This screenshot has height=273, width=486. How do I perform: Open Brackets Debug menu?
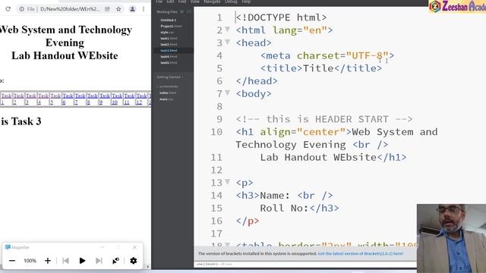pos(231,2)
